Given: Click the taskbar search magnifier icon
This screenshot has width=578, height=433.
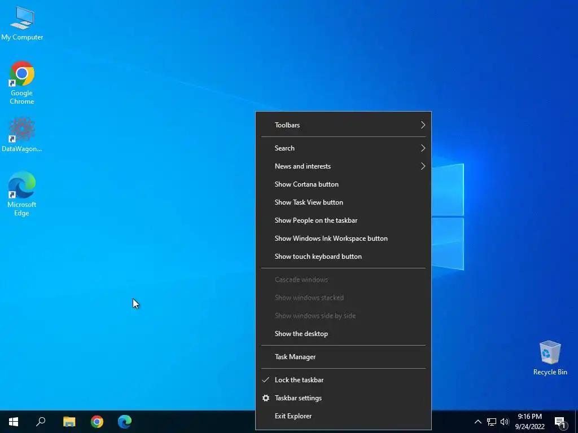Looking at the screenshot, I should [41, 422].
